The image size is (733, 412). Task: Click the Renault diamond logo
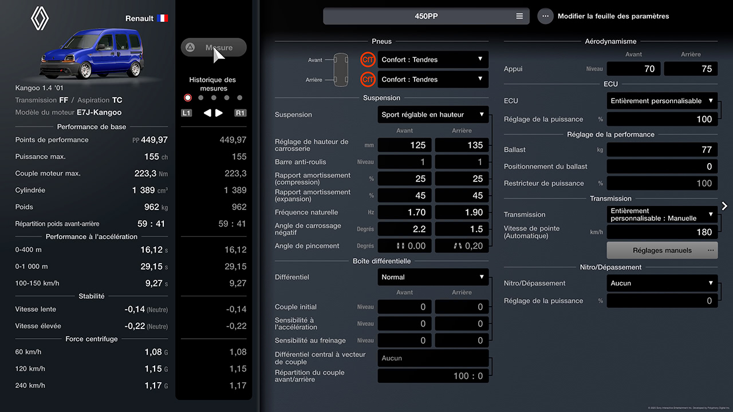(x=40, y=18)
